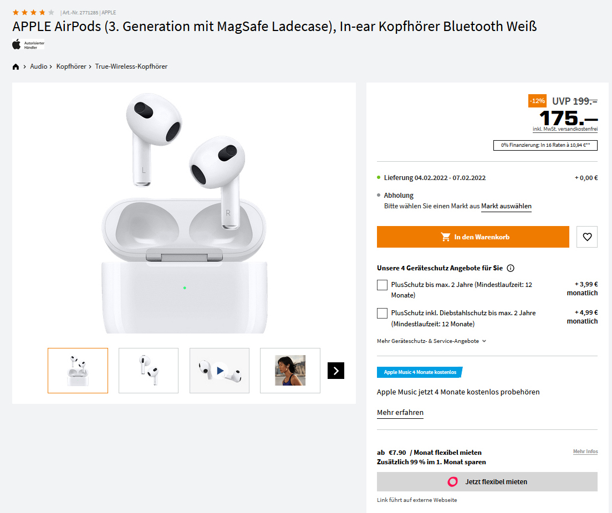Open True-Wireless-Kopfhörer breadcrumb link
Screen dimensions: 612x513
coord(131,66)
